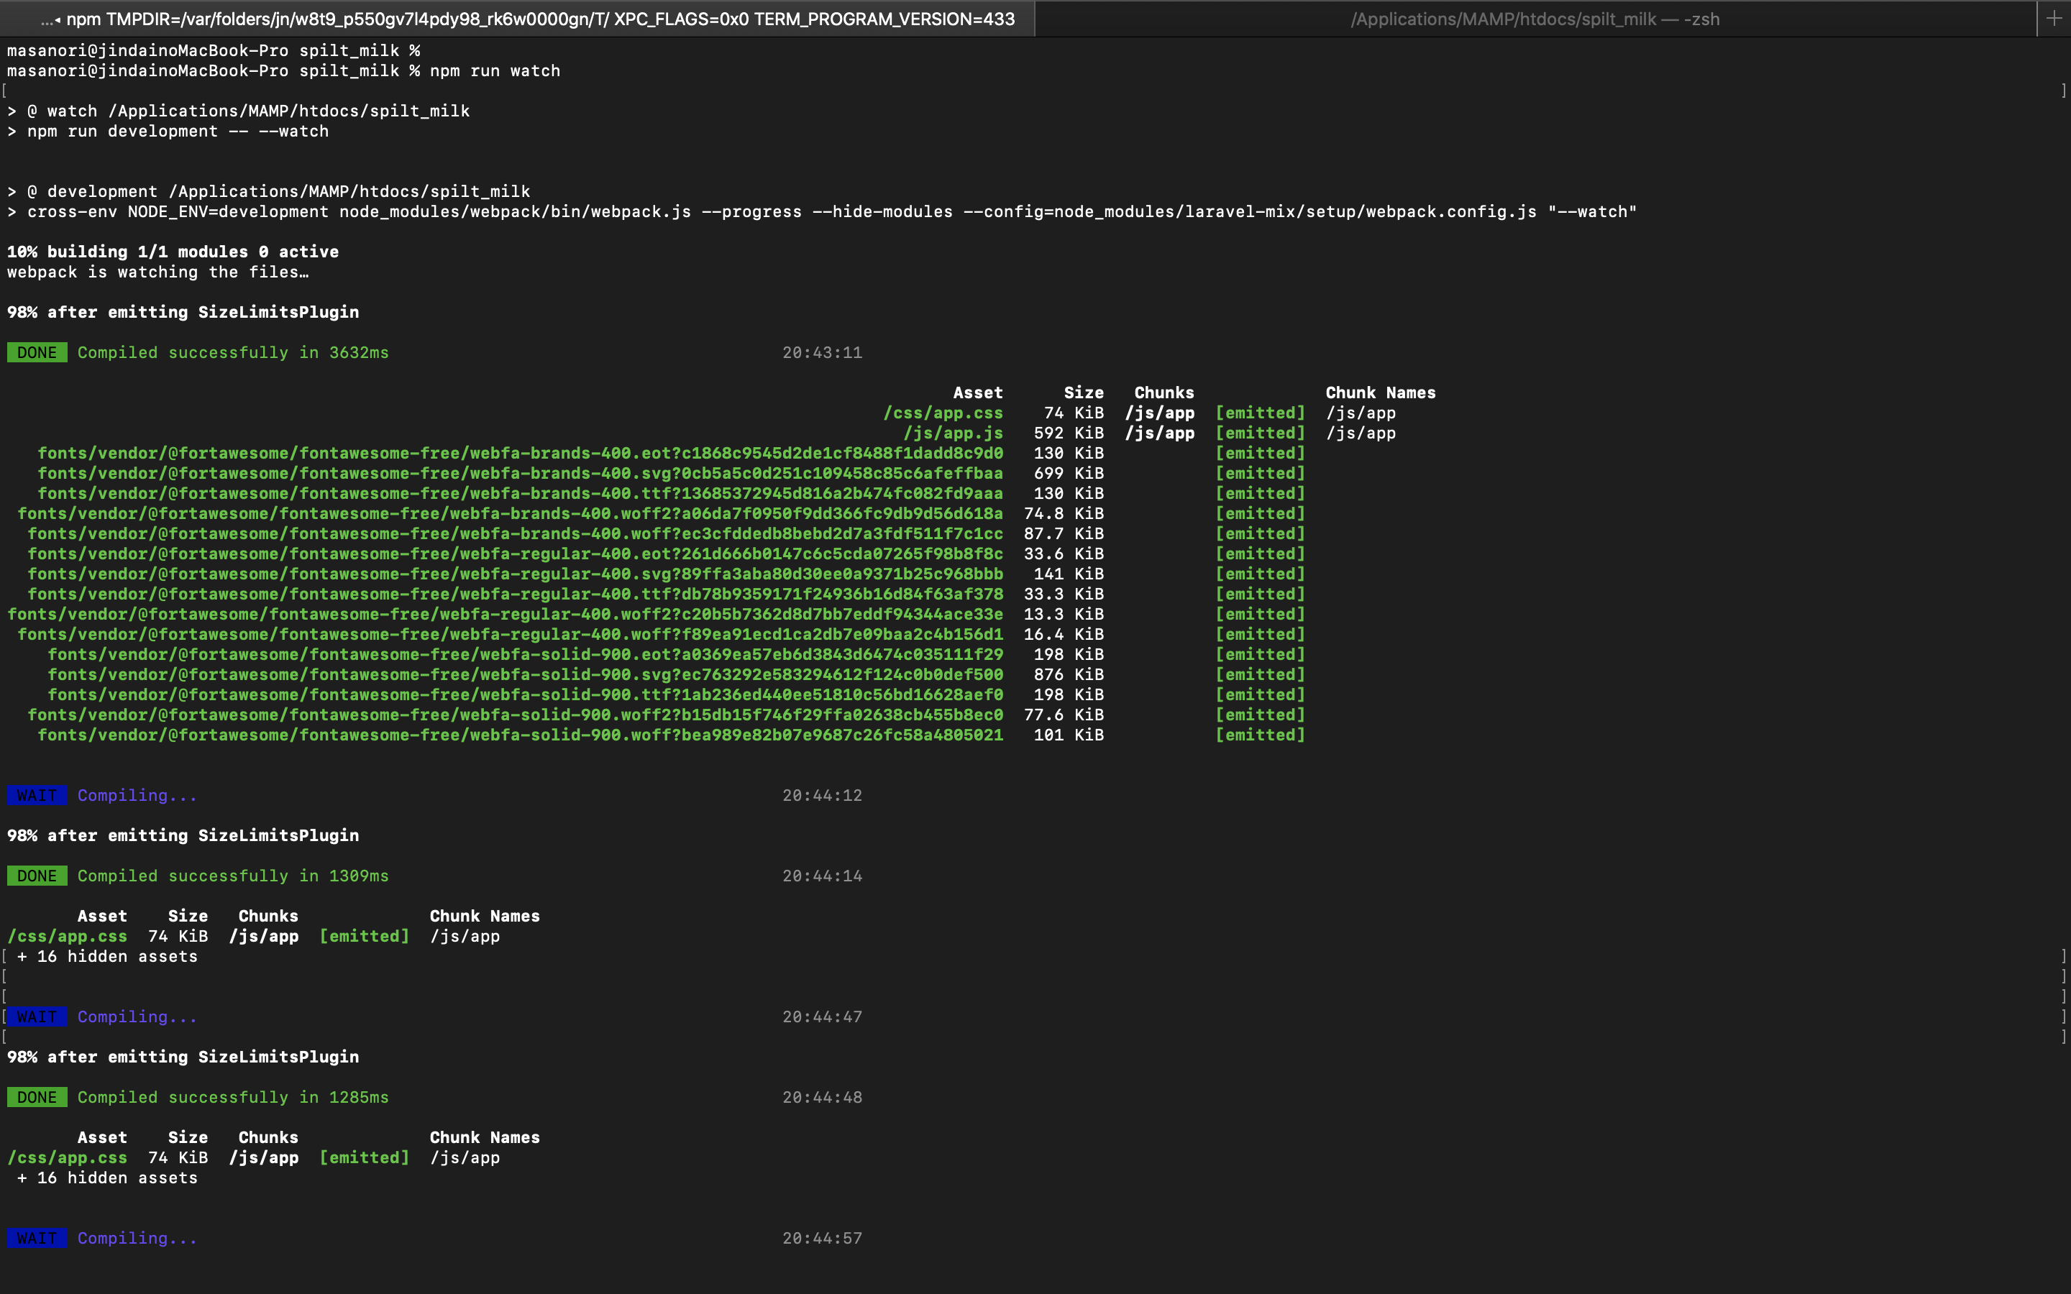Click the 20:44:48 timestamp

tap(821, 1097)
